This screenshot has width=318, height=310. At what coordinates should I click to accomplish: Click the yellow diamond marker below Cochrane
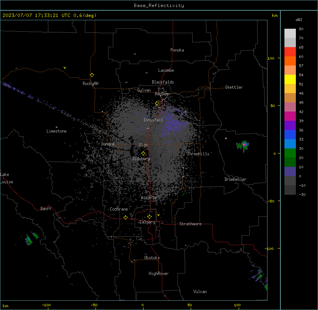[x=125, y=217]
